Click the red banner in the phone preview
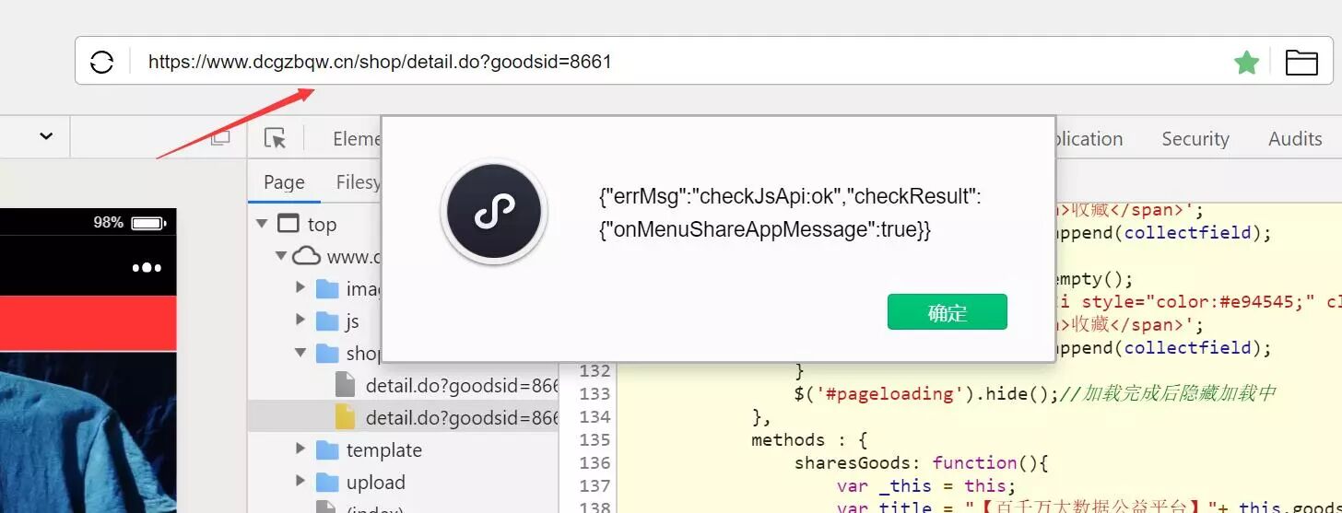1342x513 pixels. click(88, 323)
